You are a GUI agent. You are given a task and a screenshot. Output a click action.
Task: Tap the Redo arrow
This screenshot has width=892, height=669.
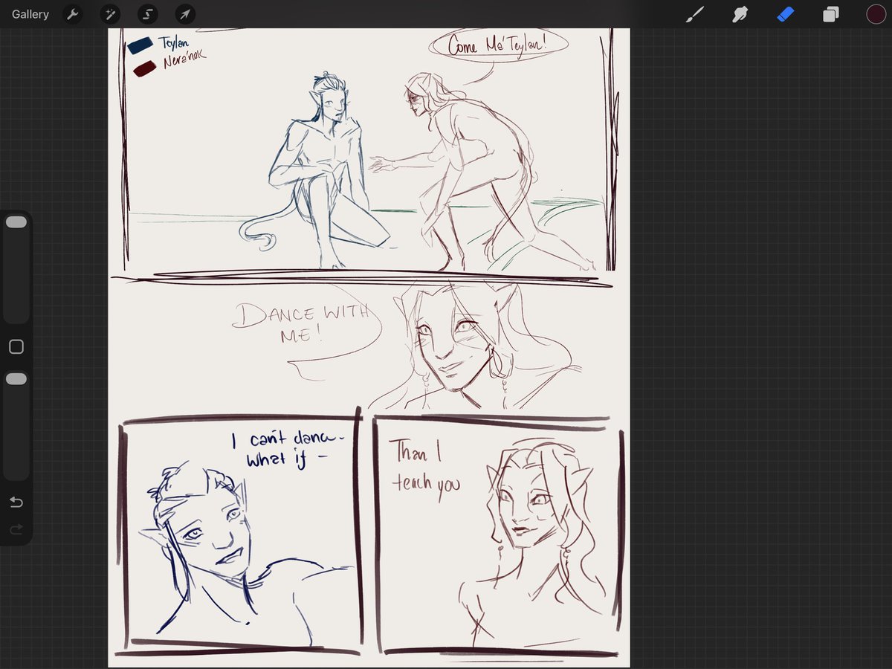(16, 529)
